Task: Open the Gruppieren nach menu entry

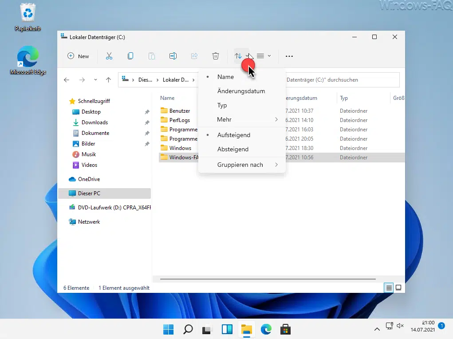Action: pyautogui.click(x=240, y=165)
